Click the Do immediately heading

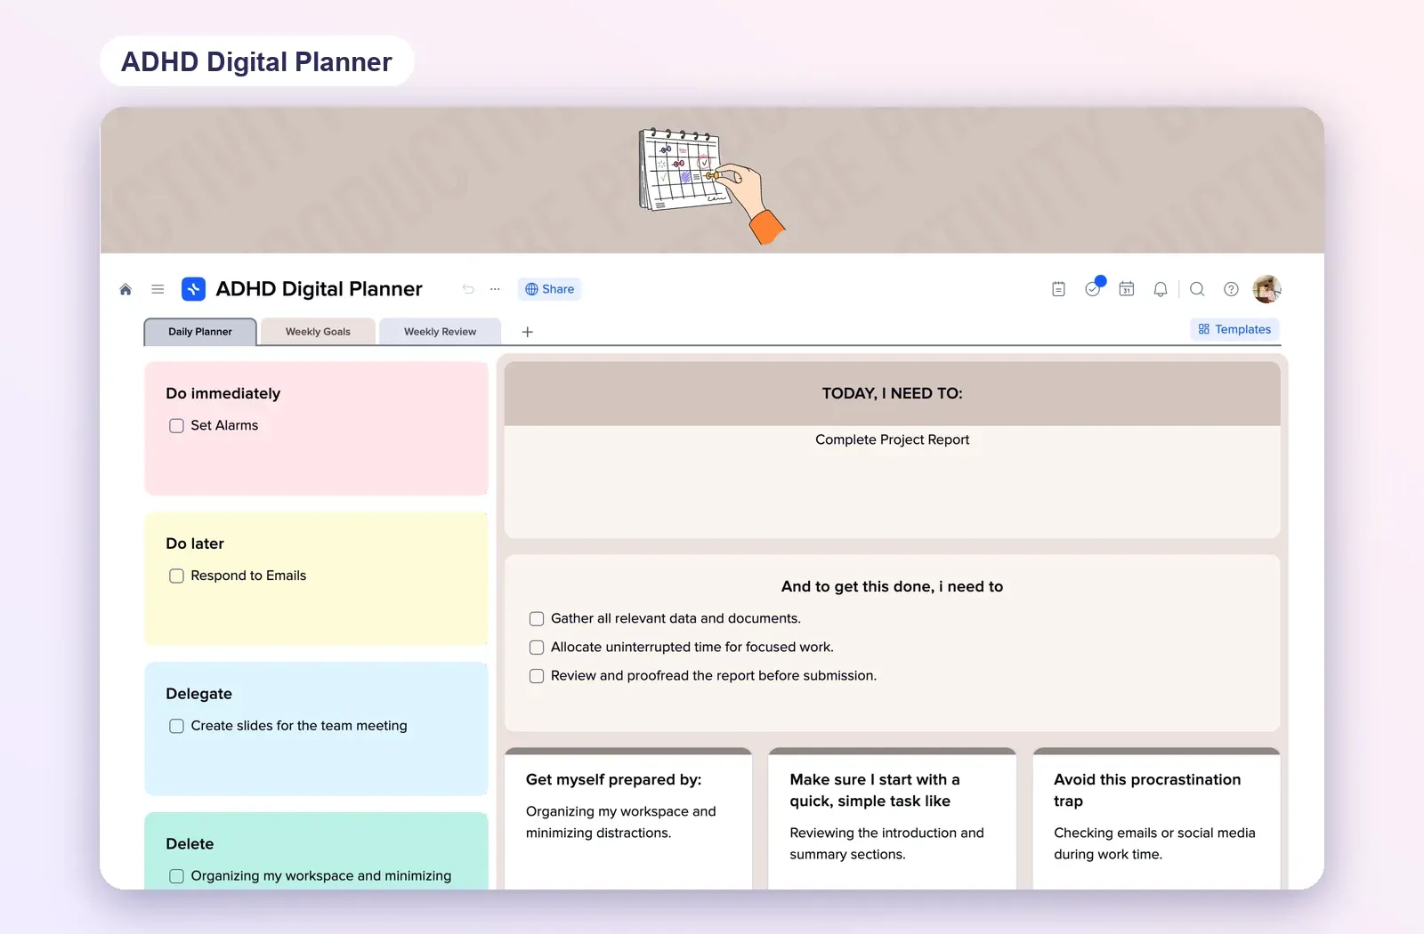tap(222, 393)
